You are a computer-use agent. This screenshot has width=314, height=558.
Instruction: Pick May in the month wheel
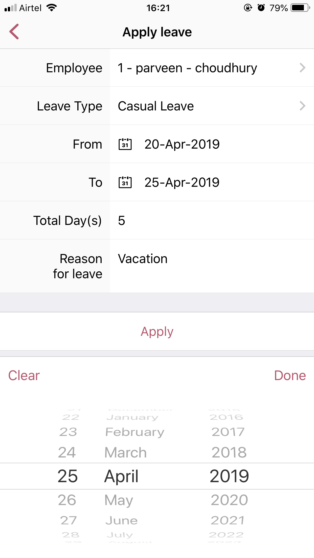coord(119,500)
